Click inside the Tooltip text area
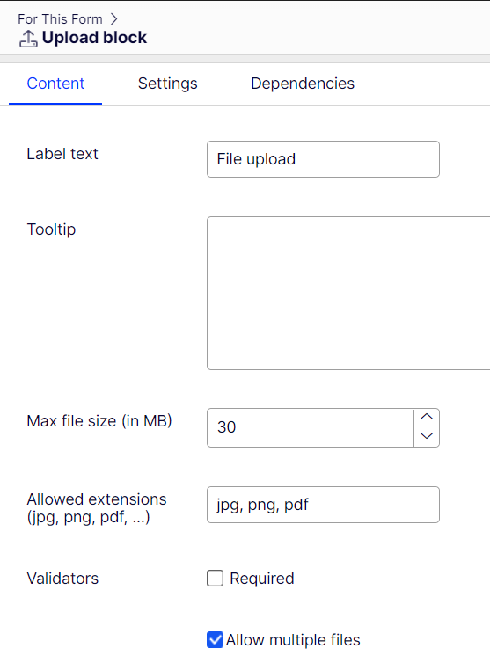Screen dimensions: 490x670 (x=348, y=293)
